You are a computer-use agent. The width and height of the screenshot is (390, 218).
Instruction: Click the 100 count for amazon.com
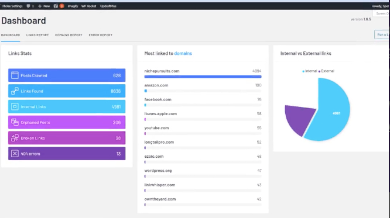click(x=258, y=85)
